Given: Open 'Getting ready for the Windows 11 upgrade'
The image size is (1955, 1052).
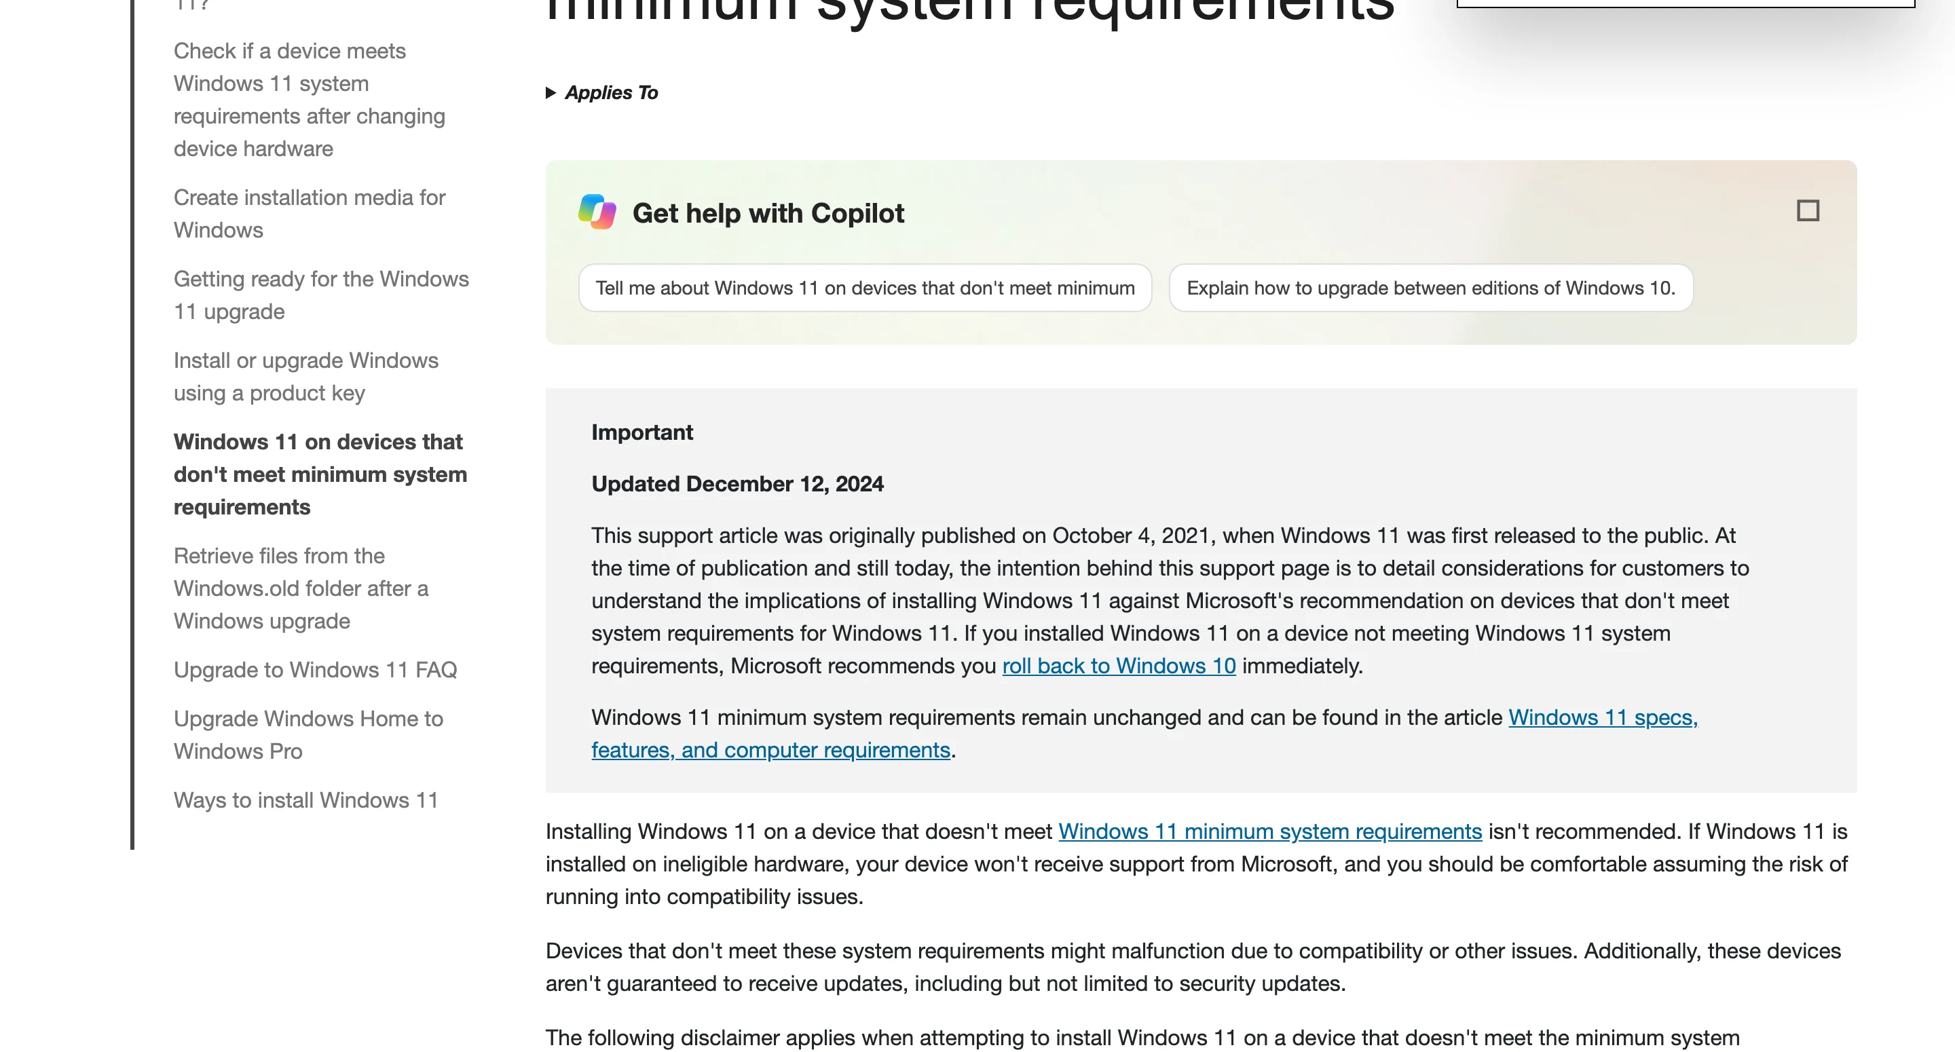Looking at the screenshot, I should 321,295.
